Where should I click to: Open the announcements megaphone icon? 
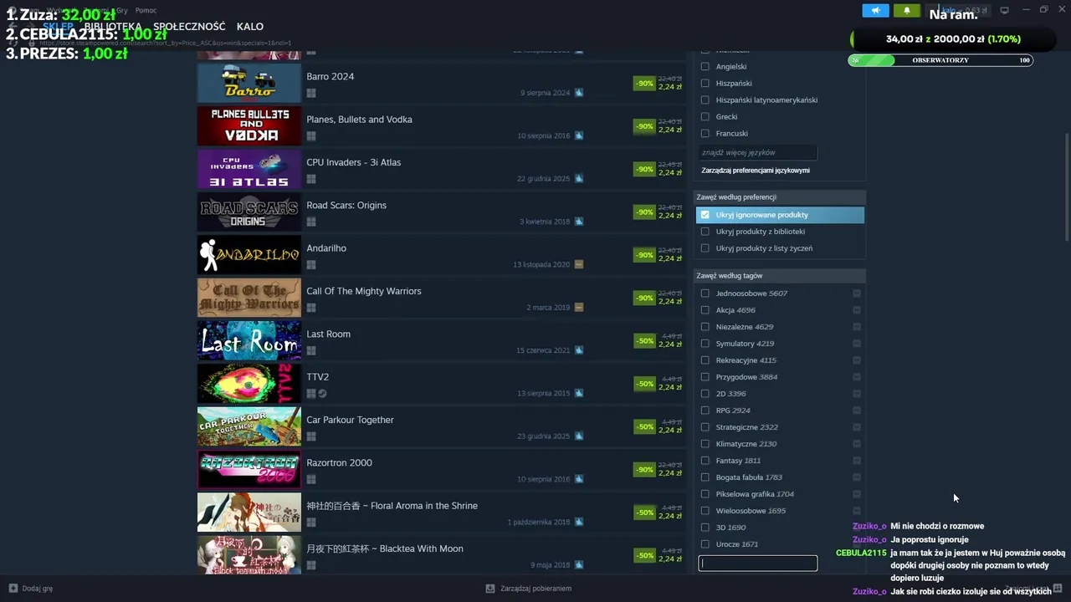(875, 11)
